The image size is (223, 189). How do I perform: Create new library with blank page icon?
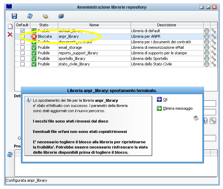pyautogui.click(x=10, y=26)
